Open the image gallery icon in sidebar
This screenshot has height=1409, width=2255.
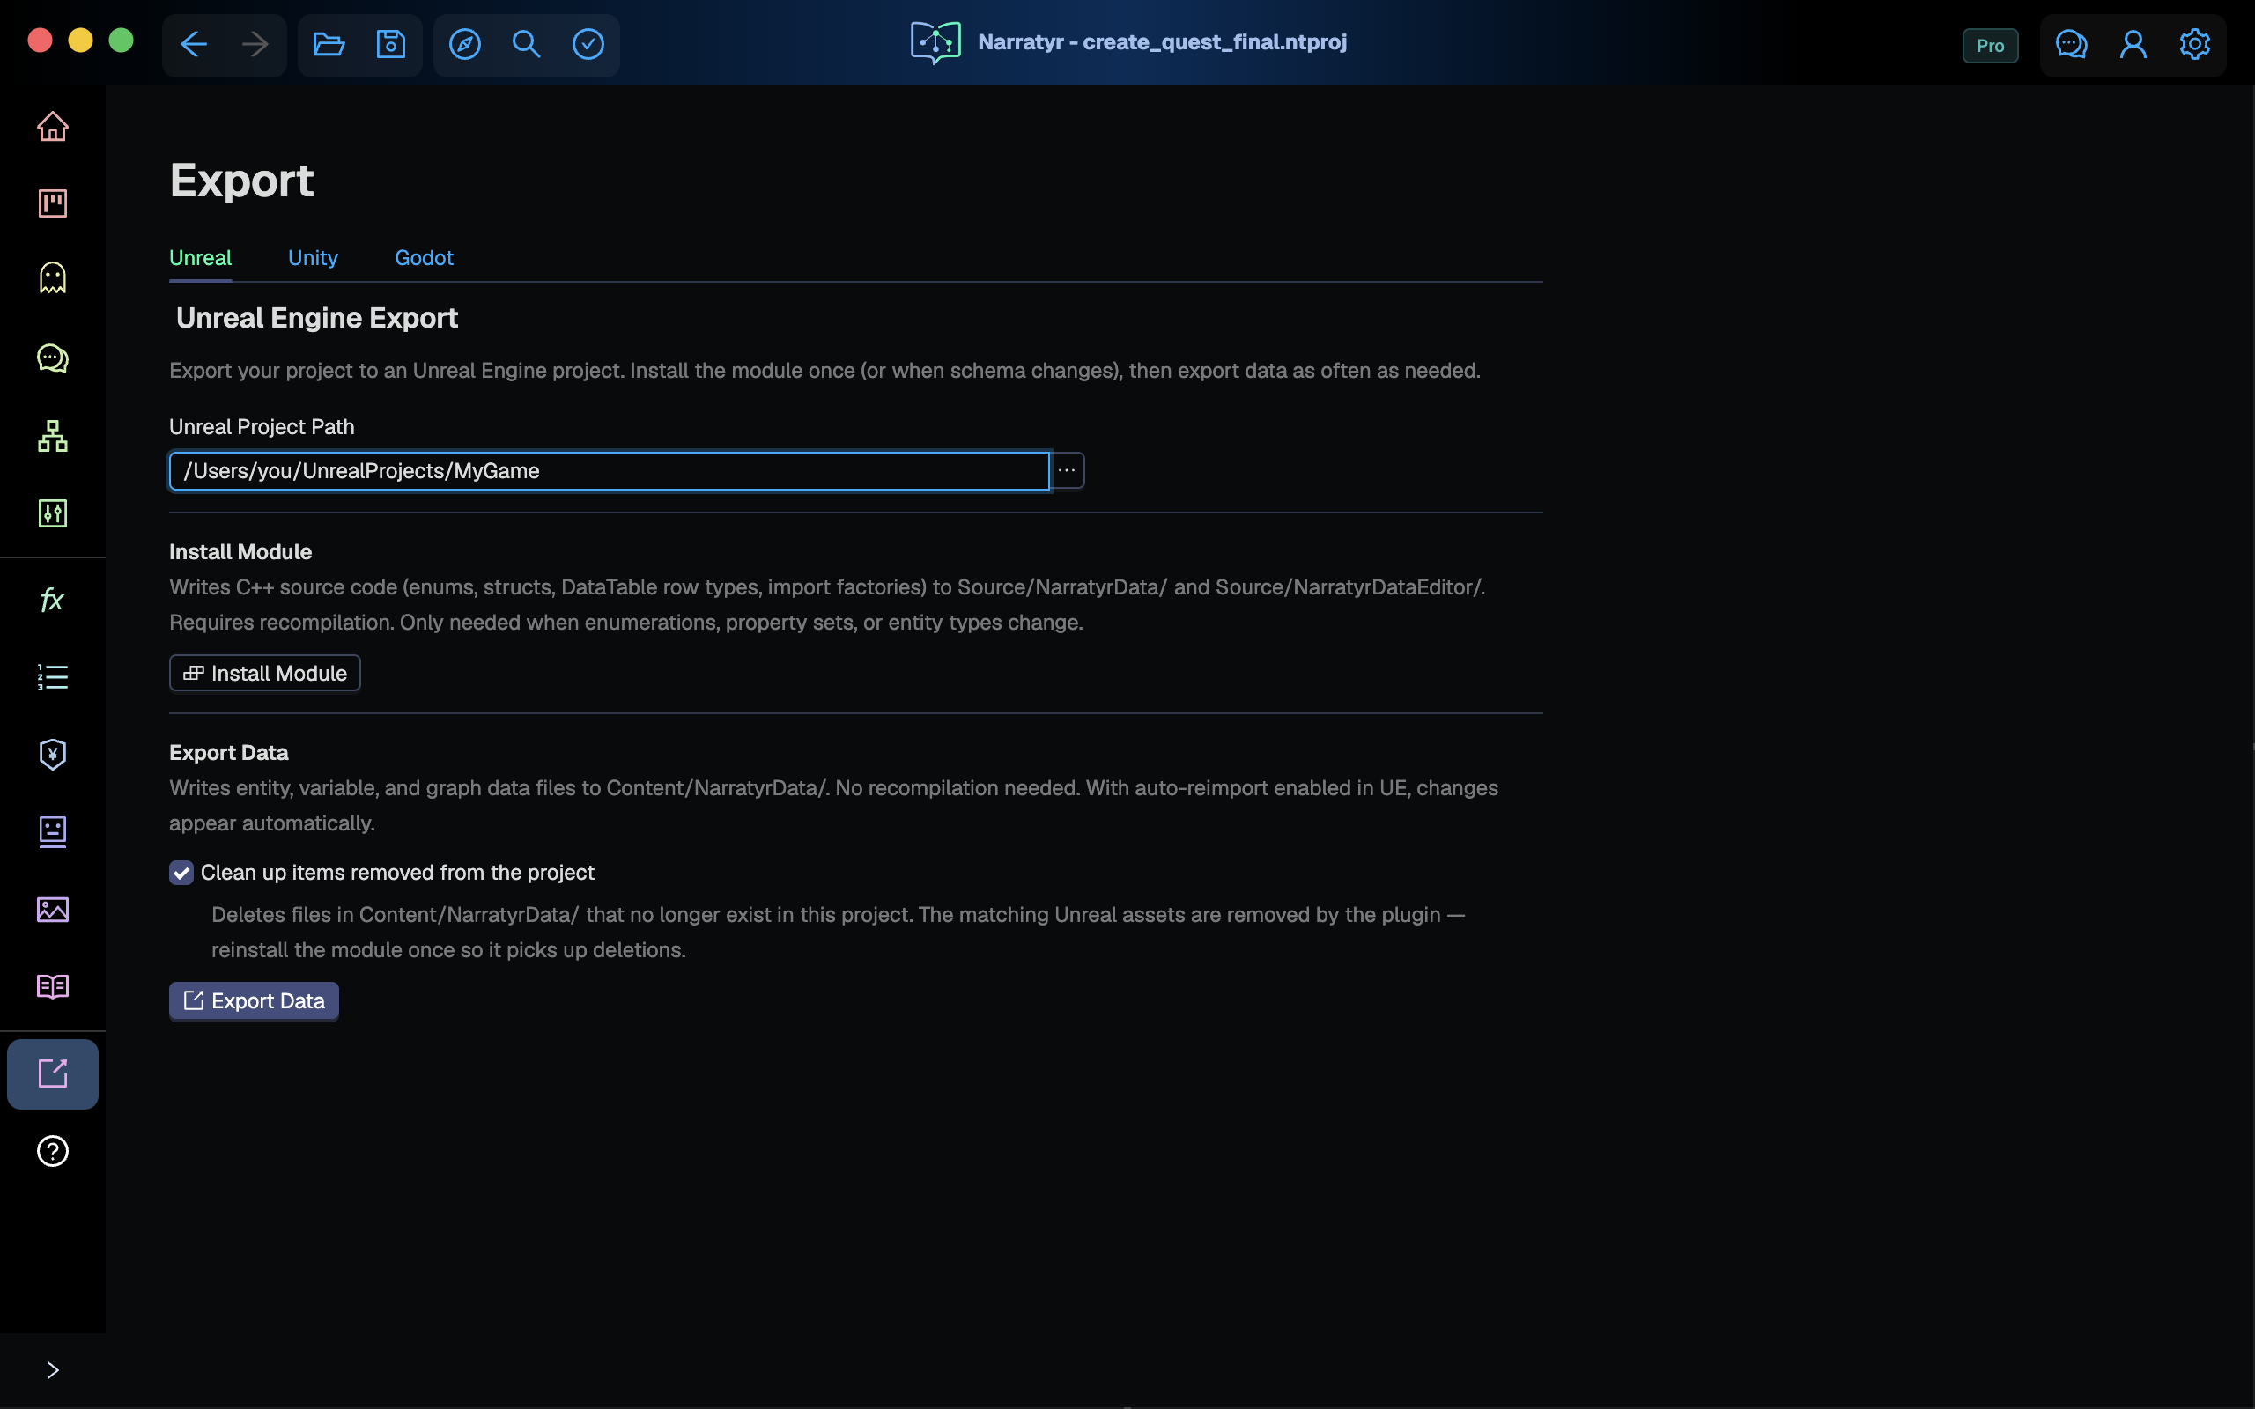[53, 910]
